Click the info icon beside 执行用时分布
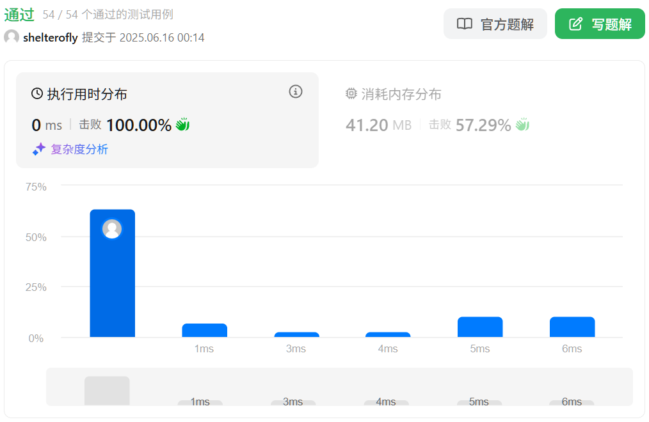The image size is (649, 422). point(296,91)
